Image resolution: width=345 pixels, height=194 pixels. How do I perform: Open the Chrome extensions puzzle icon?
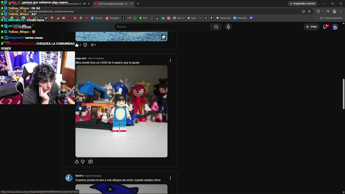click(318, 11)
